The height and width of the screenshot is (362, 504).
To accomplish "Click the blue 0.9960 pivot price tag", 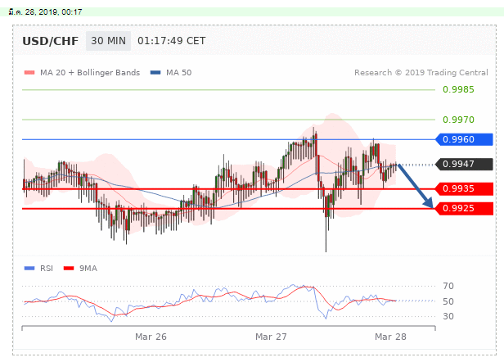I will pyautogui.click(x=464, y=139).
